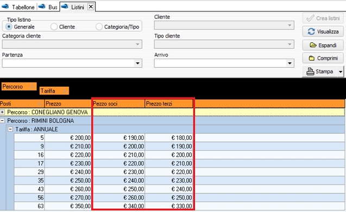Viewport: 346px width, 212px height.
Task: Switch to the Tabellone tab
Action: 18,7
